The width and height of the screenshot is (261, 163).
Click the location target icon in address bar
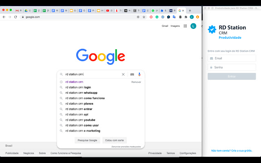(138, 17)
